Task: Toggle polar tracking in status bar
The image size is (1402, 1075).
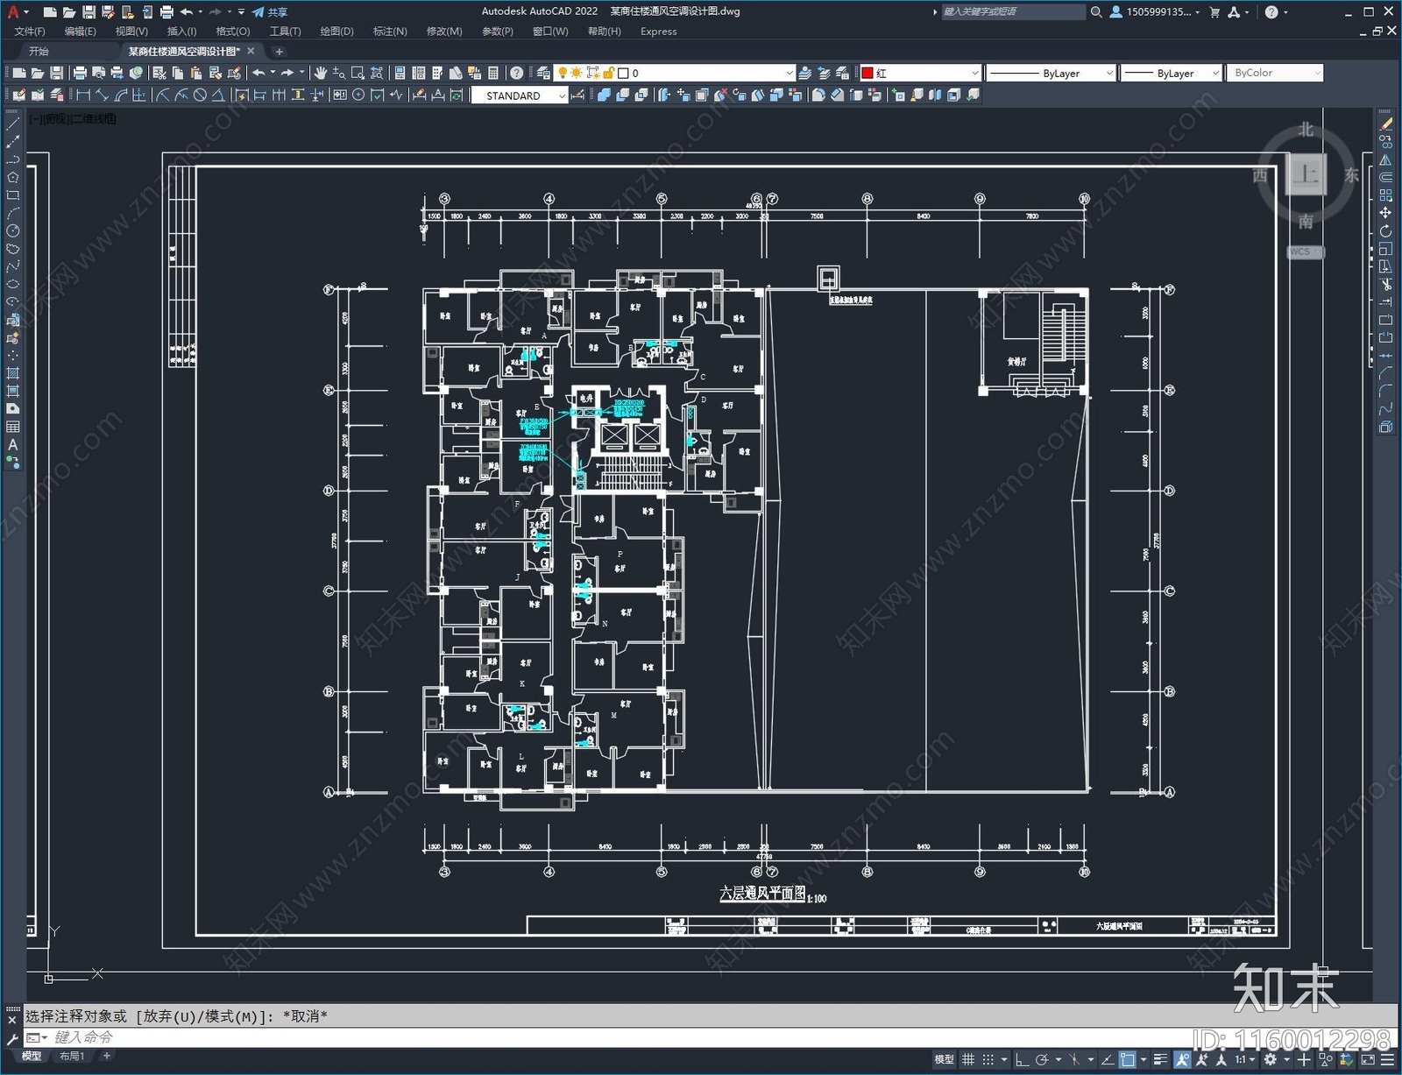Action: click(1042, 1059)
